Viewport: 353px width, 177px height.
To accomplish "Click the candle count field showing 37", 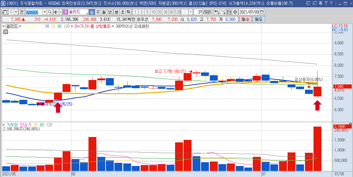I will pos(198,12).
